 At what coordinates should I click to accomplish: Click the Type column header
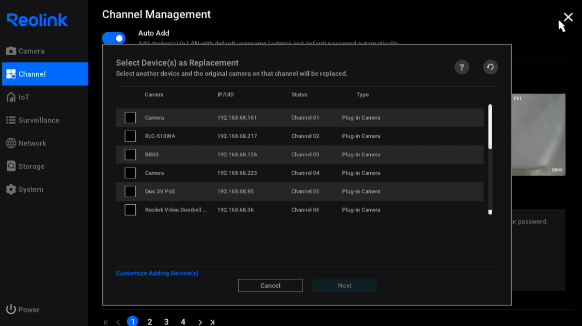pyautogui.click(x=363, y=94)
